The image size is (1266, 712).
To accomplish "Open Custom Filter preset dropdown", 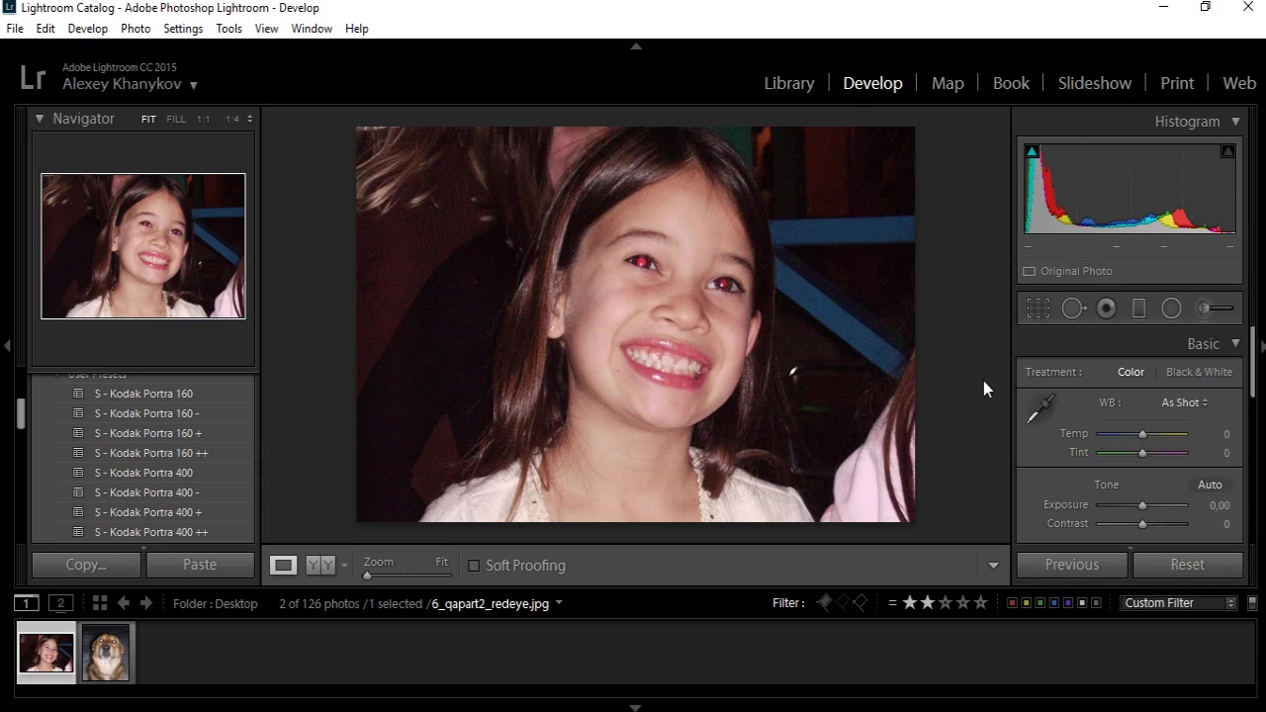I will 1179,603.
